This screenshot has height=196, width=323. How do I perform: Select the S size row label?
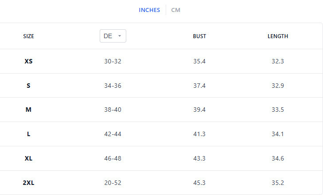point(28,86)
